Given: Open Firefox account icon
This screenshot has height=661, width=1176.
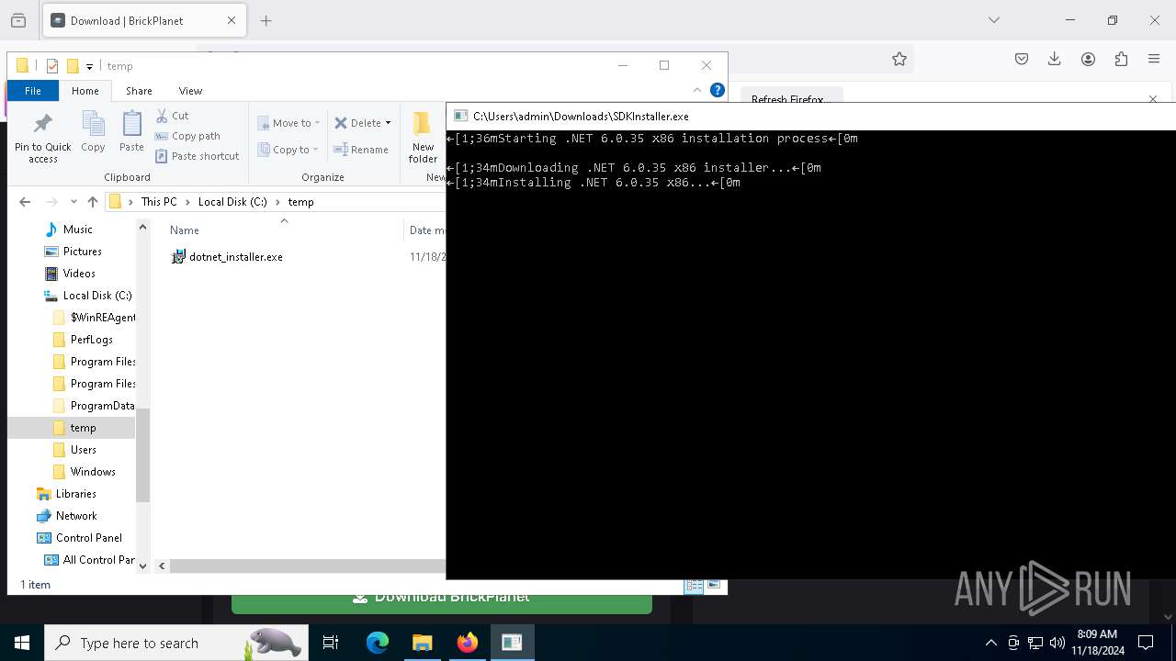Looking at the screenshot, I should click(1088, 59).
